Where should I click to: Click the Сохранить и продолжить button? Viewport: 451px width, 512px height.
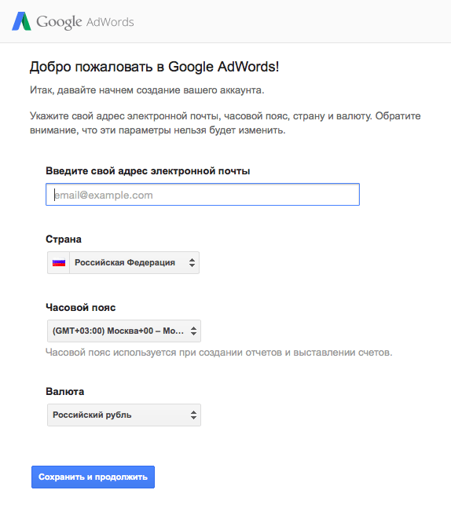click(x=93, y=477)
